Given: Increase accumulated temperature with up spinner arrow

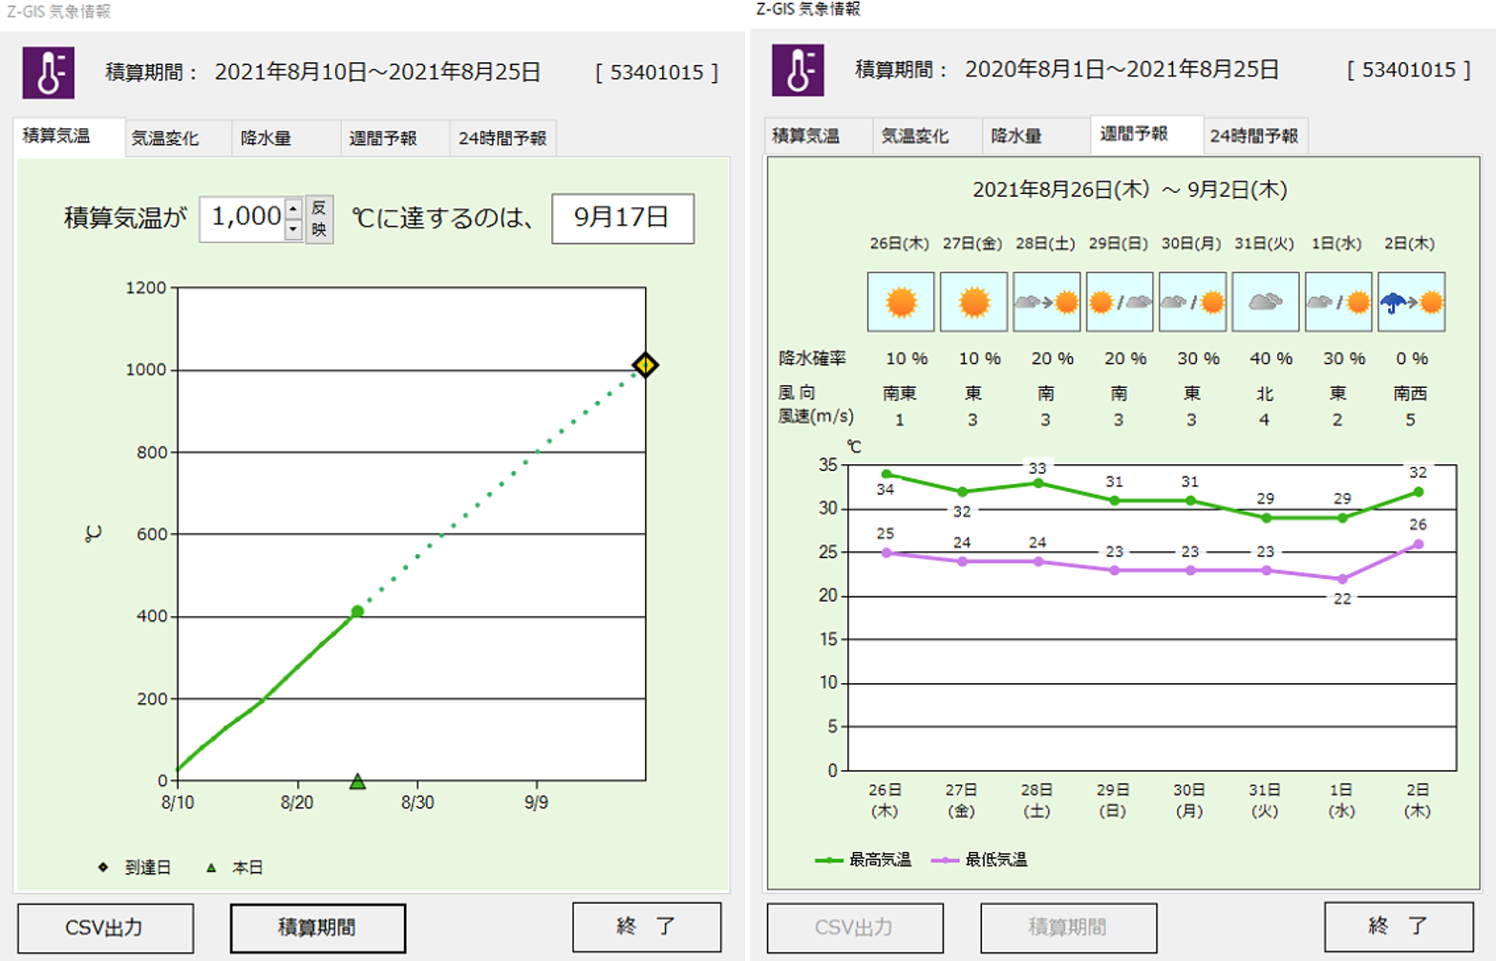Looking at the screenshot, I should pos(294,208).
